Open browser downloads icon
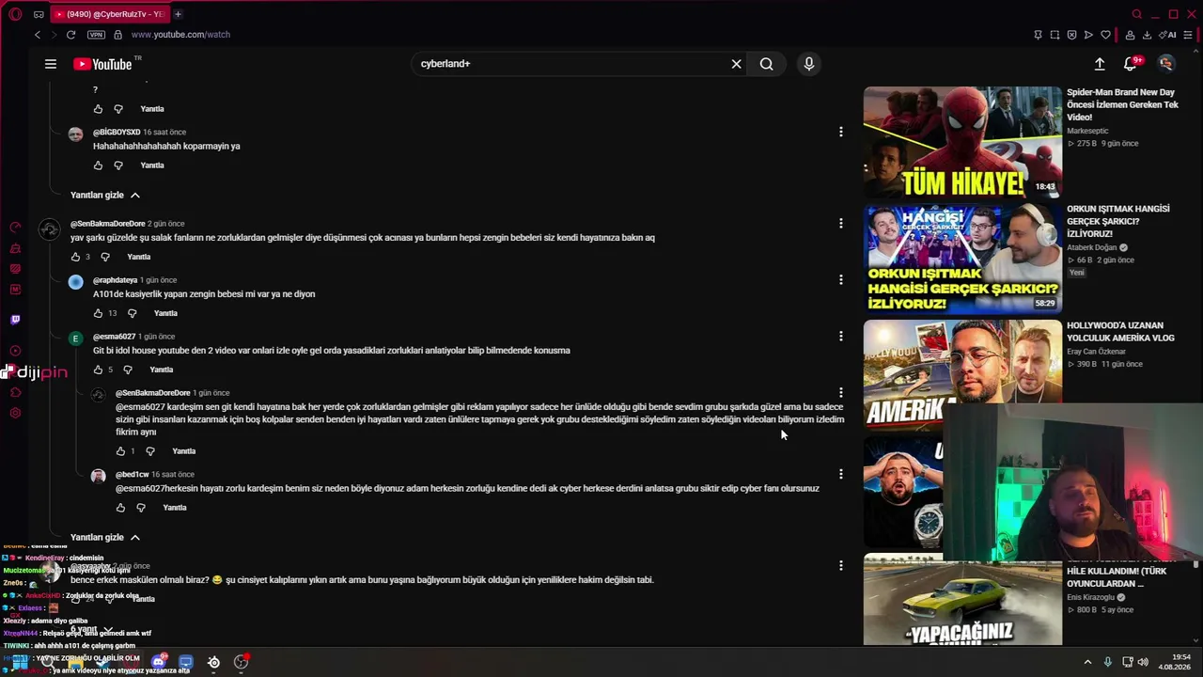Viewport: 1203px width, 677px height. [1148, 35]
